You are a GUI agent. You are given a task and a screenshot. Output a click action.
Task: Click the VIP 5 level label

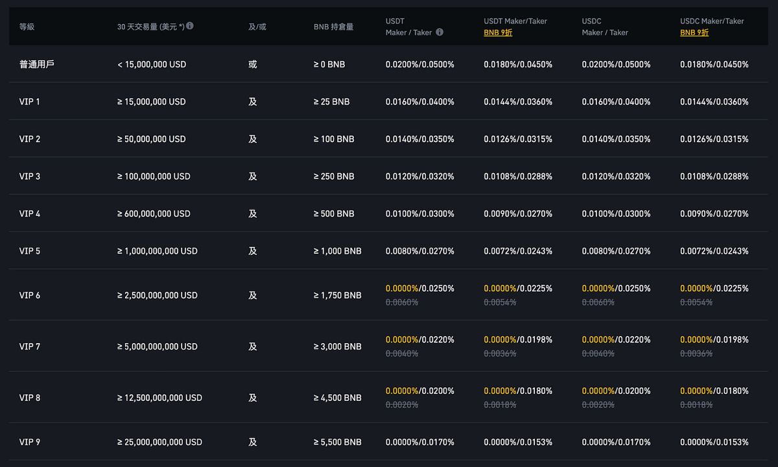[30, 251]
